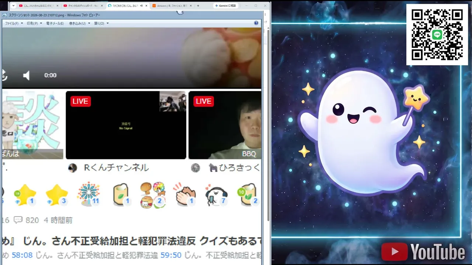Jump to the 59:50 timestamp link
This screenshot has width=472, height=265.
[x=171, y=255]
